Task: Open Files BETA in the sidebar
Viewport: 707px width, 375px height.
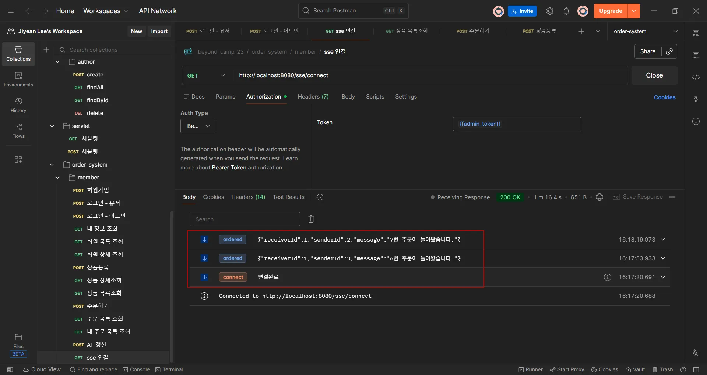Action: pos(18,346)
